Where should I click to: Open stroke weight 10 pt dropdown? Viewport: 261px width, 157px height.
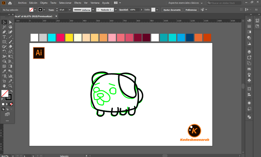[x=70, y=10]
